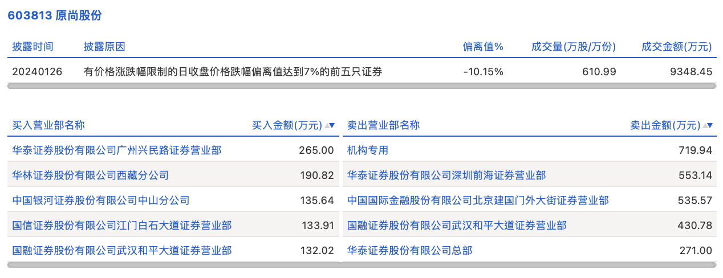Click the 卖出营业部名称 column header
This screenshot has height=278, width=723.
(x=383, y=125)
